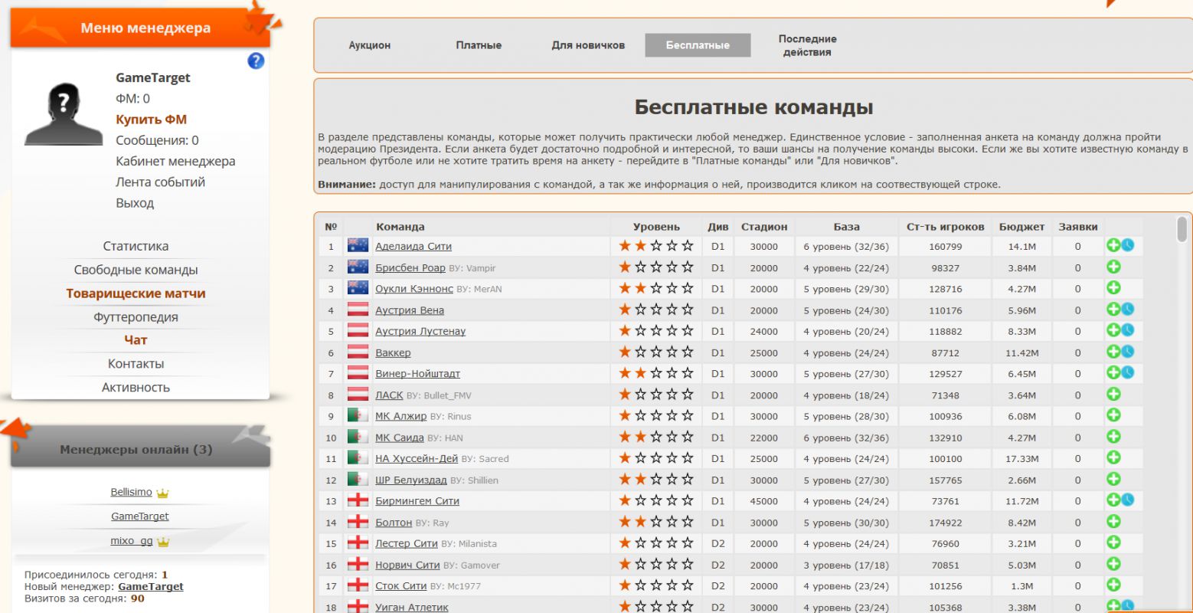Open Товарищеские матчи in the manager menu
The height and width of the screenshot is (613, 1193).
click(136, 293)
